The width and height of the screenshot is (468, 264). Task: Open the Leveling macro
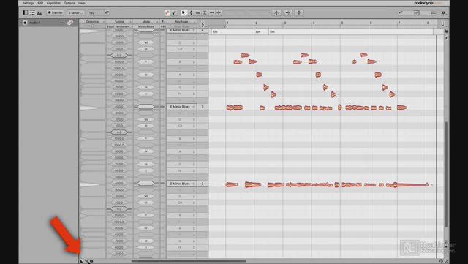[x=299, y=12]
